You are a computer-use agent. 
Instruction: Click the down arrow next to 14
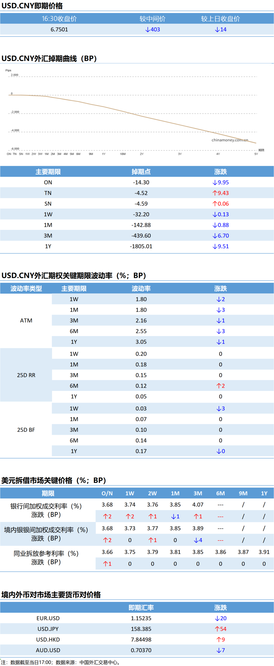[217, 30]
